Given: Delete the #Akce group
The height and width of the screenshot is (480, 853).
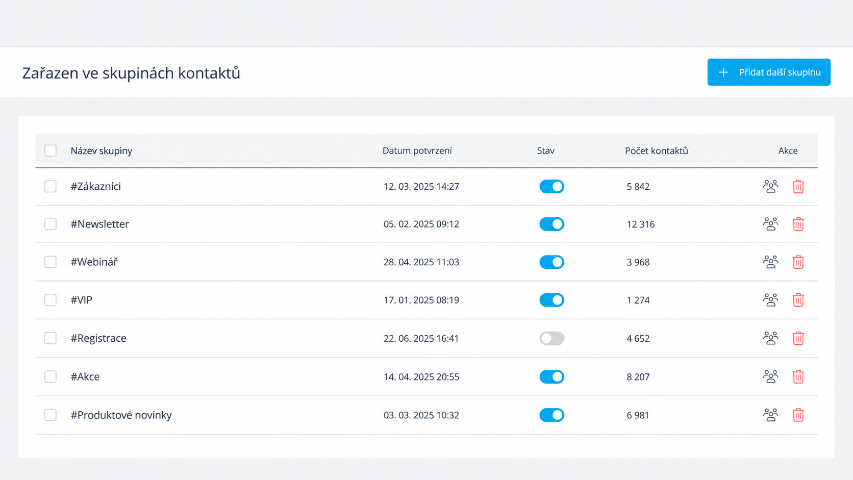Looking at the screenshot, I should [x=798, y=376].
